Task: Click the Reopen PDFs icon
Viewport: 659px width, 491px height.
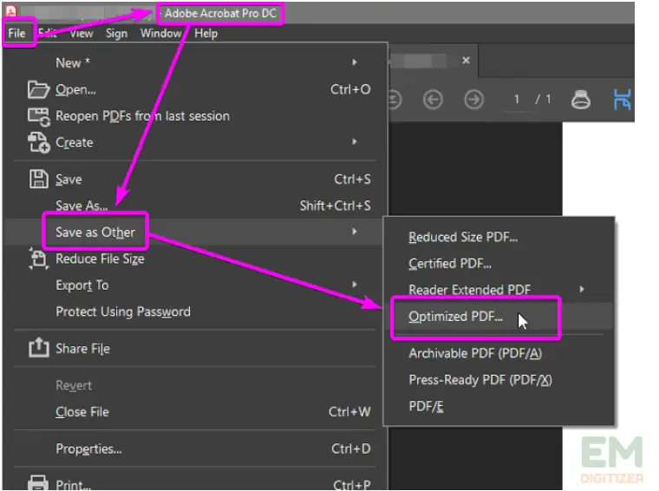Action: (39, 116)
